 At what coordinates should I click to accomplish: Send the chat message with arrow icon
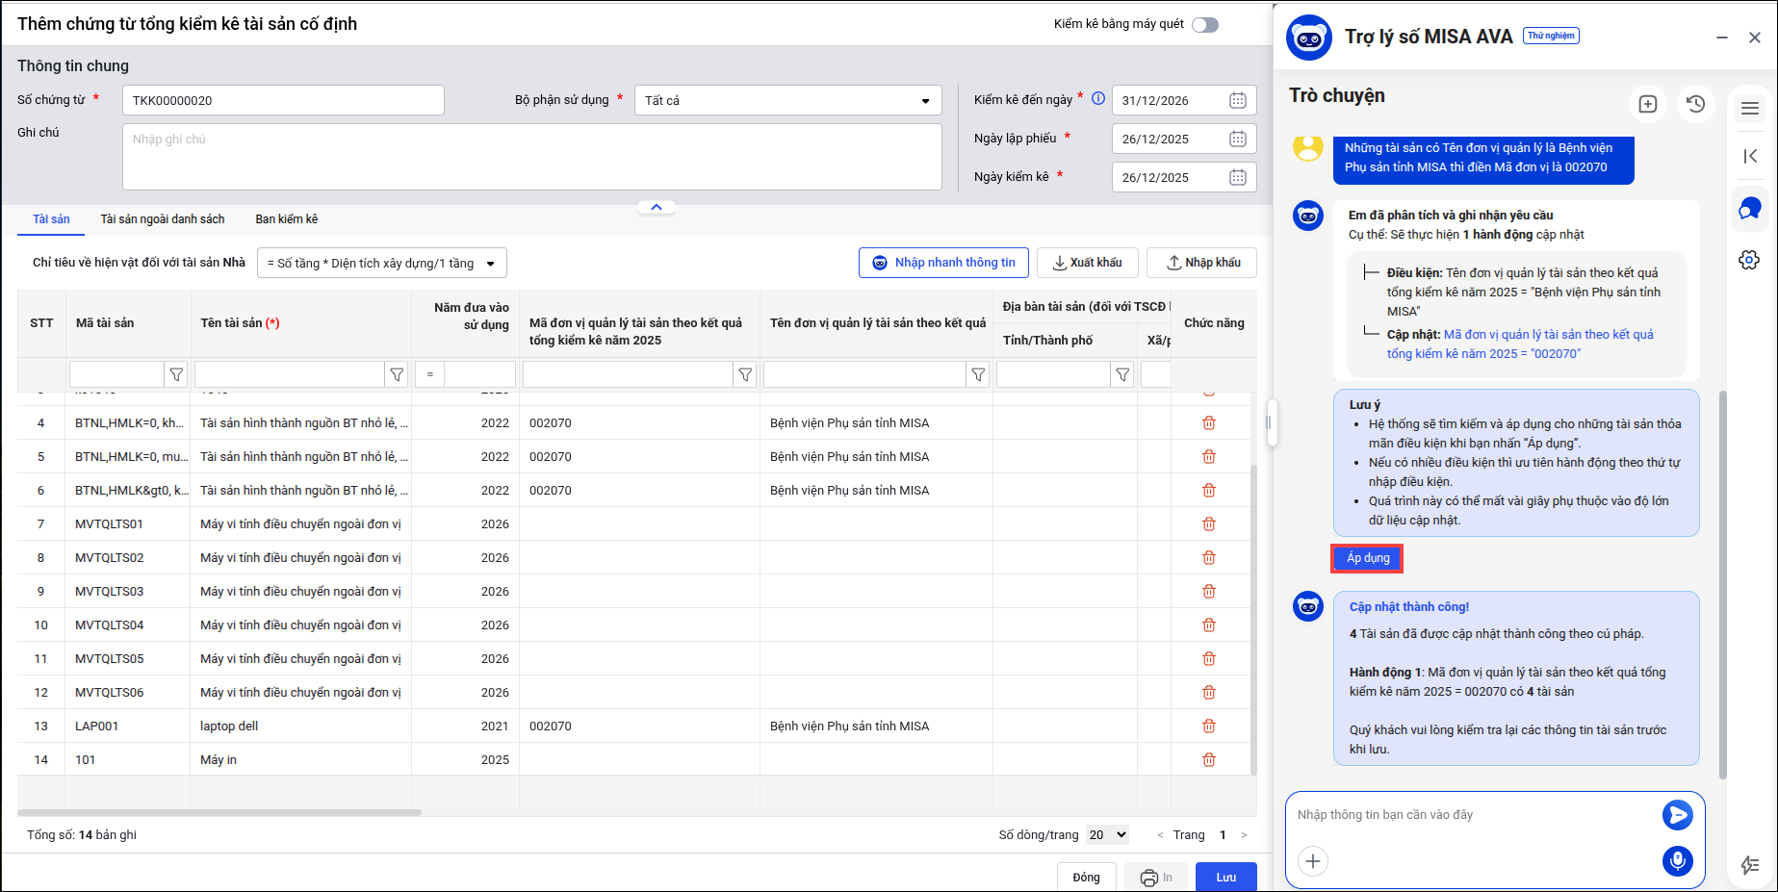1677,815
